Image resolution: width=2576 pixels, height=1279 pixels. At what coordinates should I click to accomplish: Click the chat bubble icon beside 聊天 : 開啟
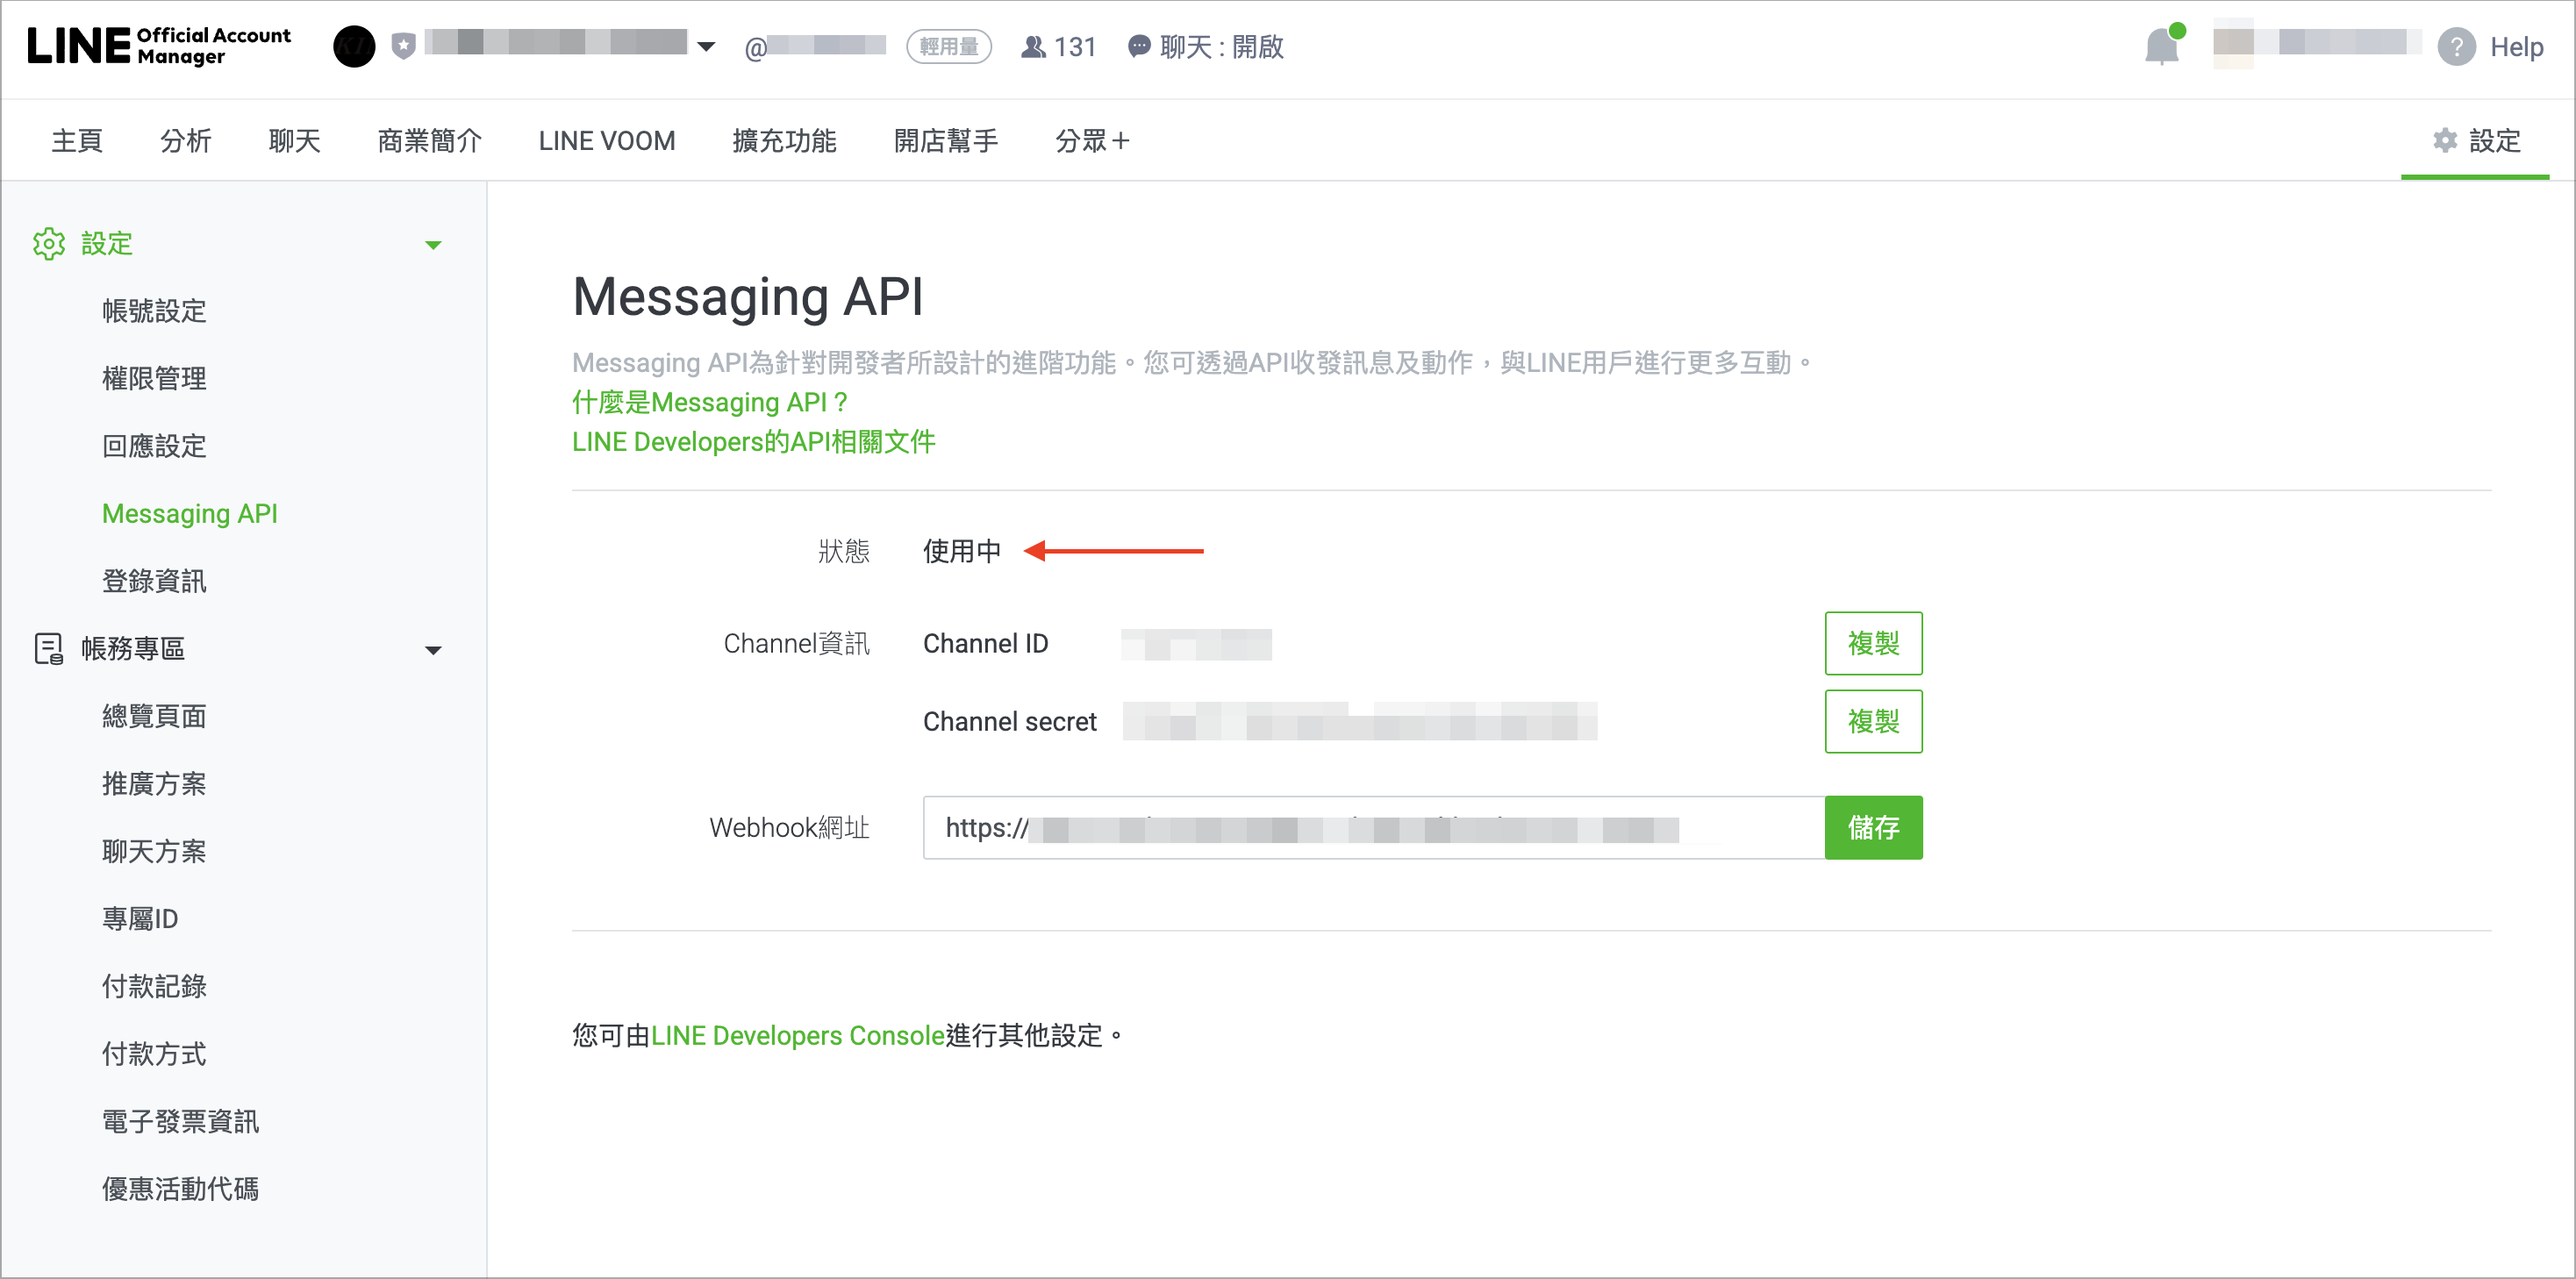click(1139, 46)
